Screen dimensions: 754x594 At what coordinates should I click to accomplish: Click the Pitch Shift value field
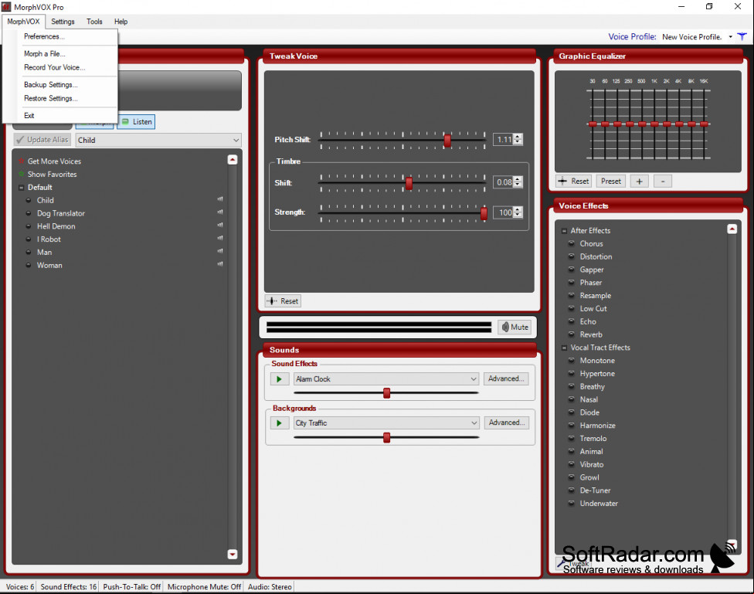click(504, 140)
